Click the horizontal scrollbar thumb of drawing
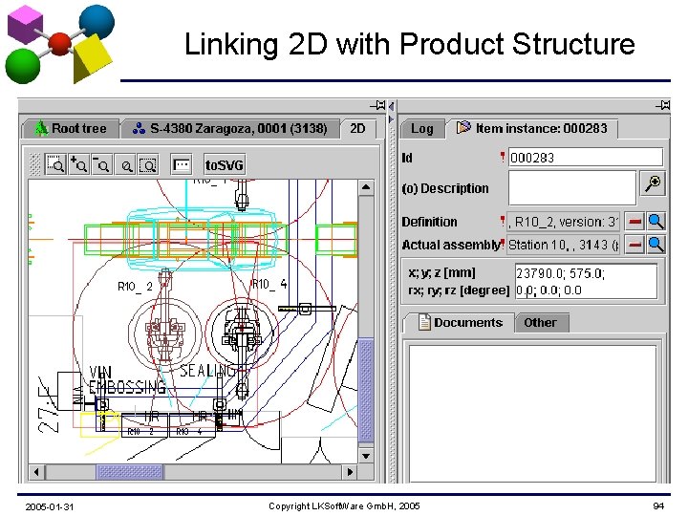 [x=129, y=472]
